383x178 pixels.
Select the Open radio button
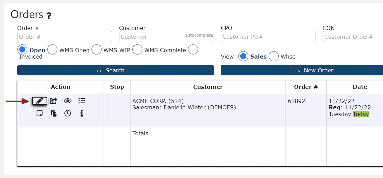click(x=22, y=50)
